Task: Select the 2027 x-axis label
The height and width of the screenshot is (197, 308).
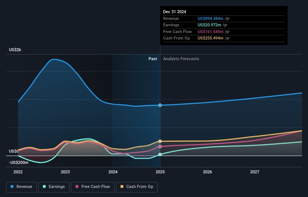Action: tap(255, 172)
